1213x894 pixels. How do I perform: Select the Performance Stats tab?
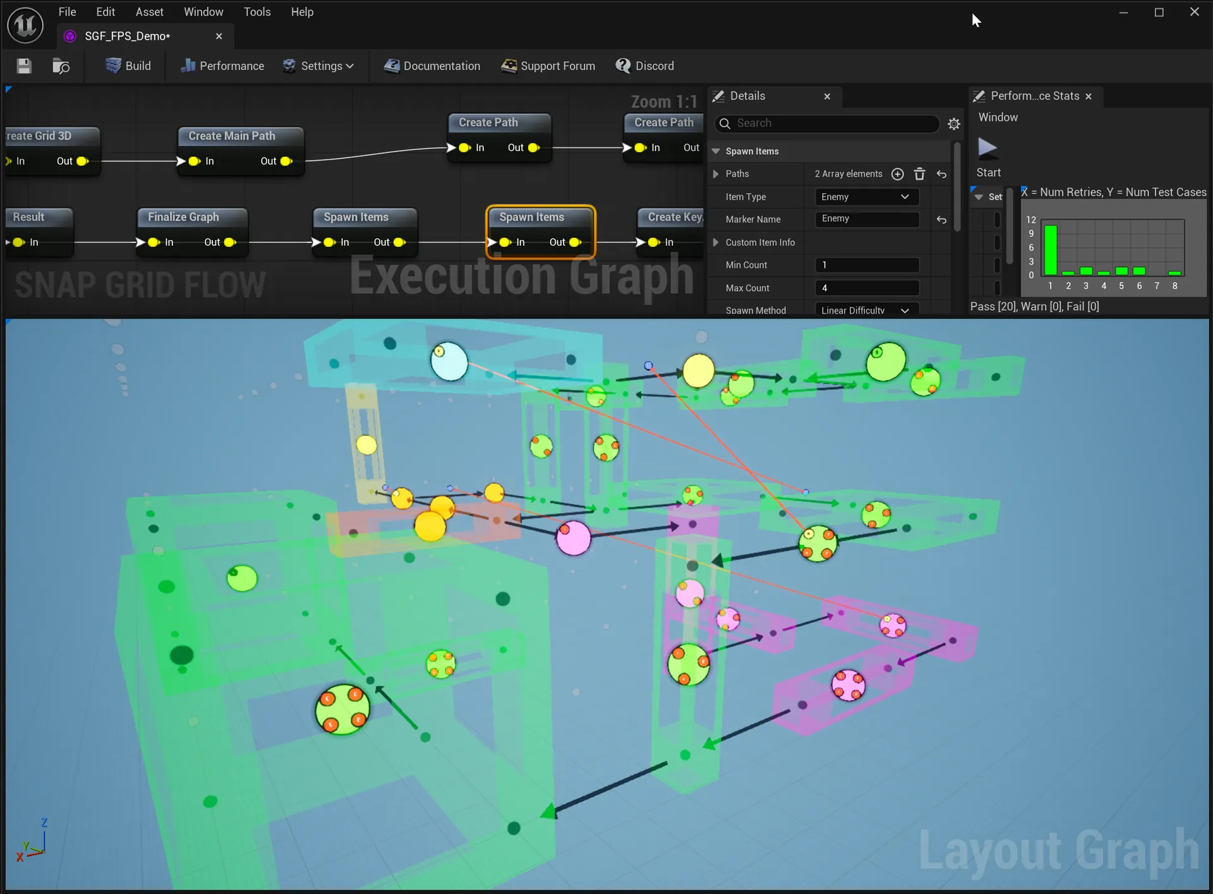(x=1035, y=96)
